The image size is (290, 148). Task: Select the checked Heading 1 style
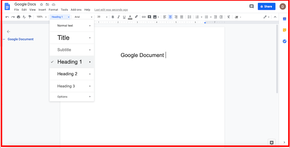pyautogui.click(x=72, y=62)
